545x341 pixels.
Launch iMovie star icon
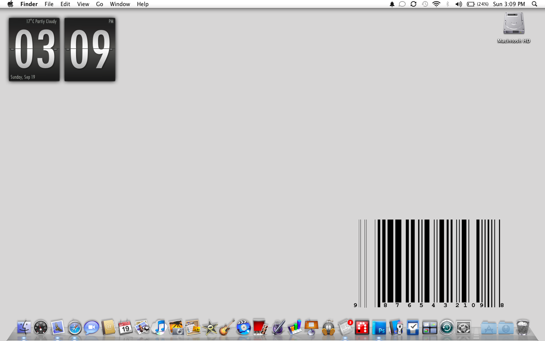[x=210, y=328]
